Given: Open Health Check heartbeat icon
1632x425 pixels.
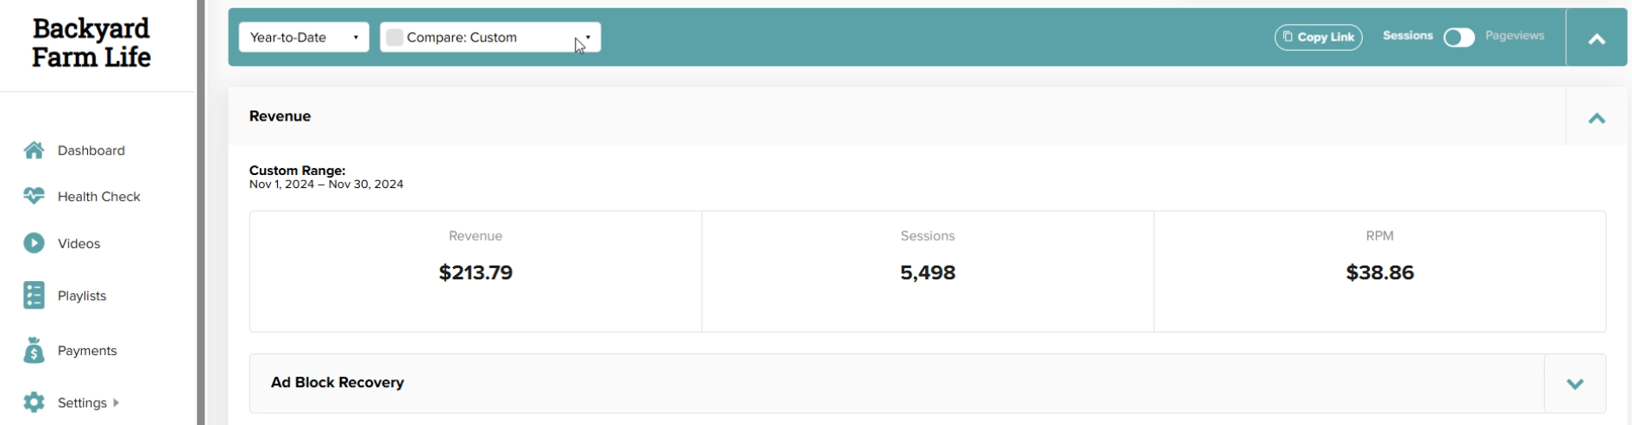Looking at the screenshot, I should pyautogui.click(x=34, y=196).
